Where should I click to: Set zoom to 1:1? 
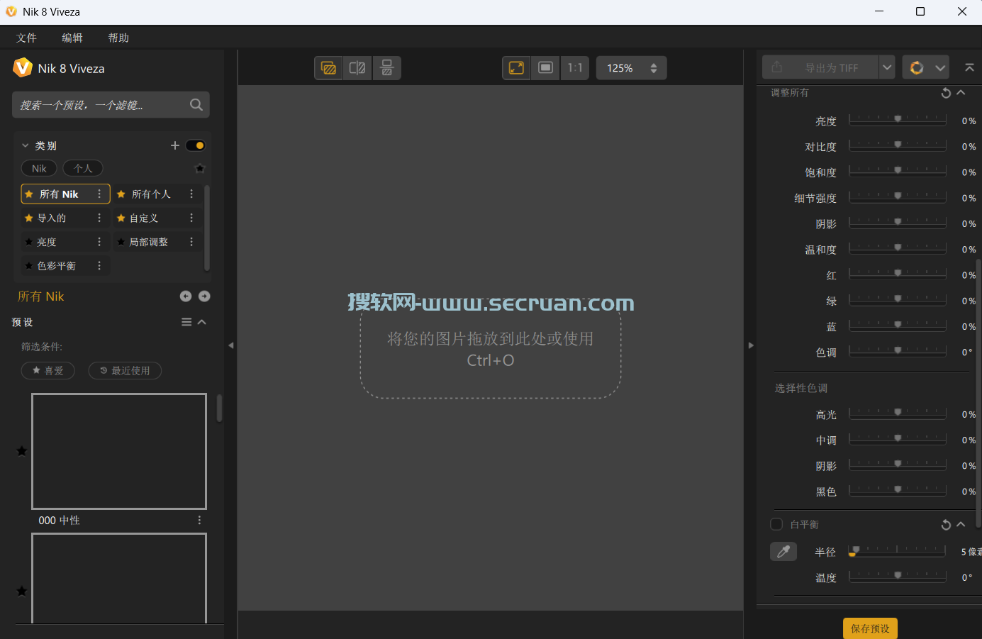pos(575,68)
